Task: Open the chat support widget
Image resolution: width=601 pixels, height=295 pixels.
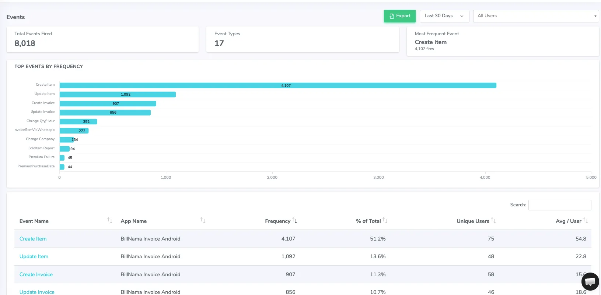Action: pyautogui.click(x=590, y=282)
